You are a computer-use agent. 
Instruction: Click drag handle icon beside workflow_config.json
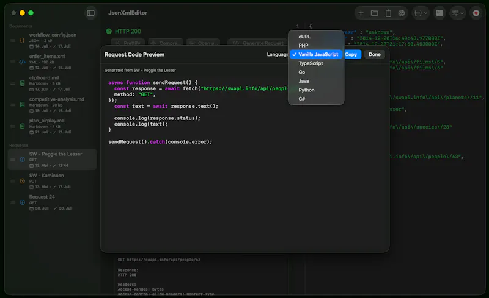click(x=13, y=40)
